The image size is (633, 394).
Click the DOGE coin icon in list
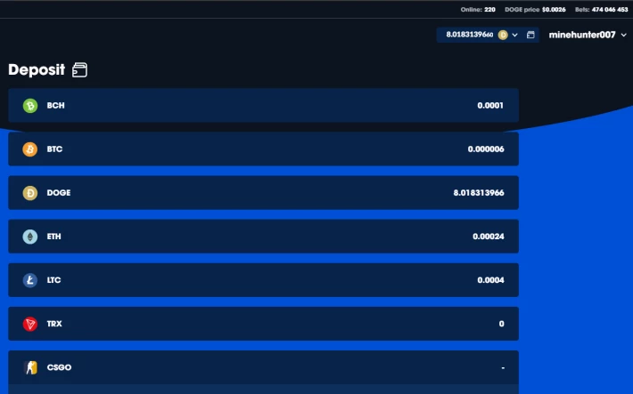pos(30,193)
